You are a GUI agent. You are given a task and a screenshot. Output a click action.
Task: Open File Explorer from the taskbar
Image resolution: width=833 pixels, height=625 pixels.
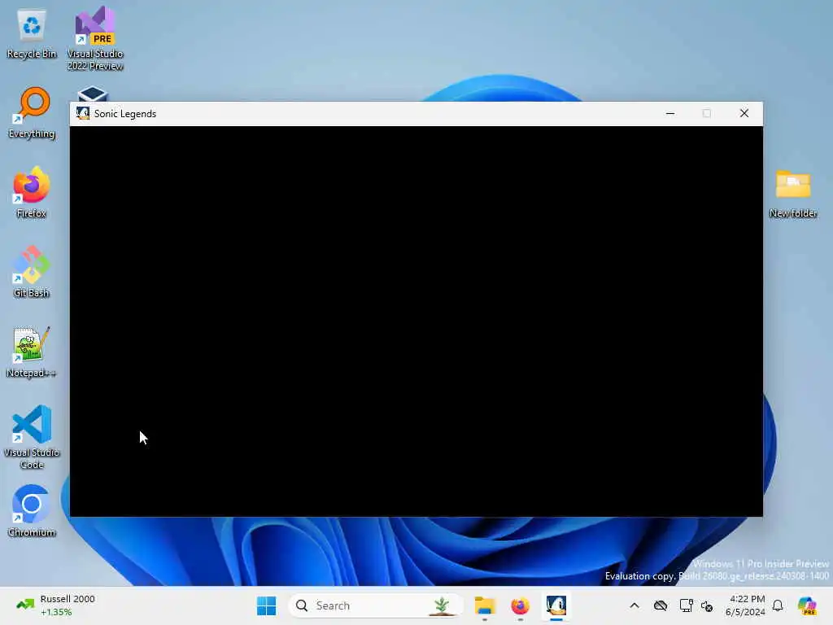(x=485, y=605)
